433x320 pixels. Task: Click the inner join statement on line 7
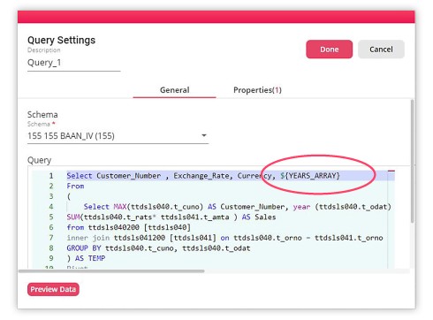tap(224, 238)
